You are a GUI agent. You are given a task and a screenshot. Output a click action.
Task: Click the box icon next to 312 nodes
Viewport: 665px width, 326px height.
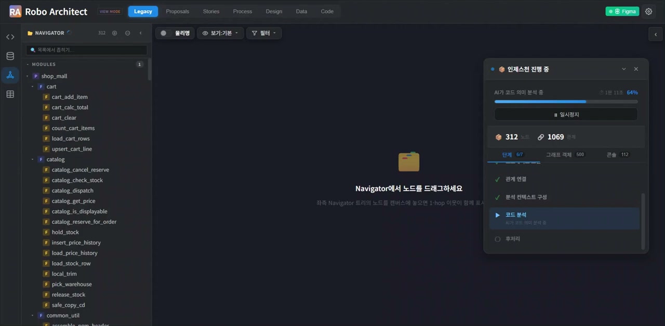pyautogui.click(x=499, y=137)
